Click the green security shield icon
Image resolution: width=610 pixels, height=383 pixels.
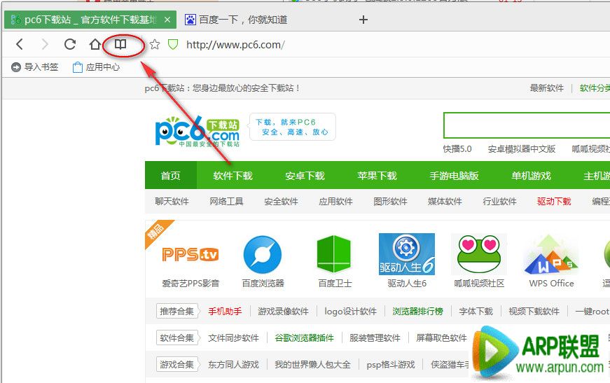coord(173,45)
